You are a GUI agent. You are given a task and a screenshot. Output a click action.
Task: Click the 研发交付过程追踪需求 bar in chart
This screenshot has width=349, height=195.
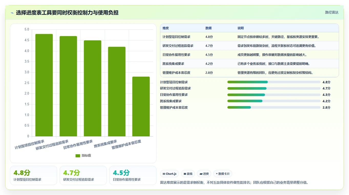click(x=68, y=86)
